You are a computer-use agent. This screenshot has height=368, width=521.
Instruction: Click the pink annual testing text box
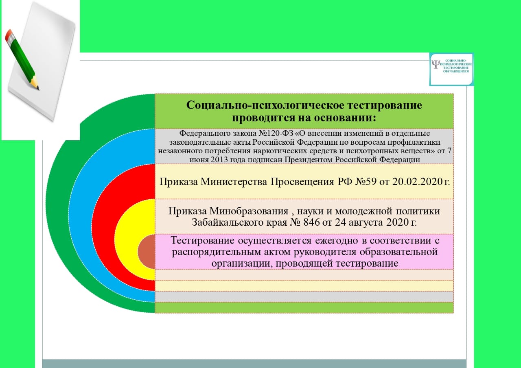[304, 252]
